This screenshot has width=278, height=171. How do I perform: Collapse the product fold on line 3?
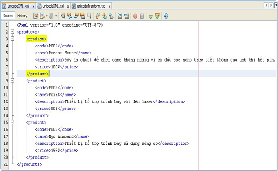(12, 39)
